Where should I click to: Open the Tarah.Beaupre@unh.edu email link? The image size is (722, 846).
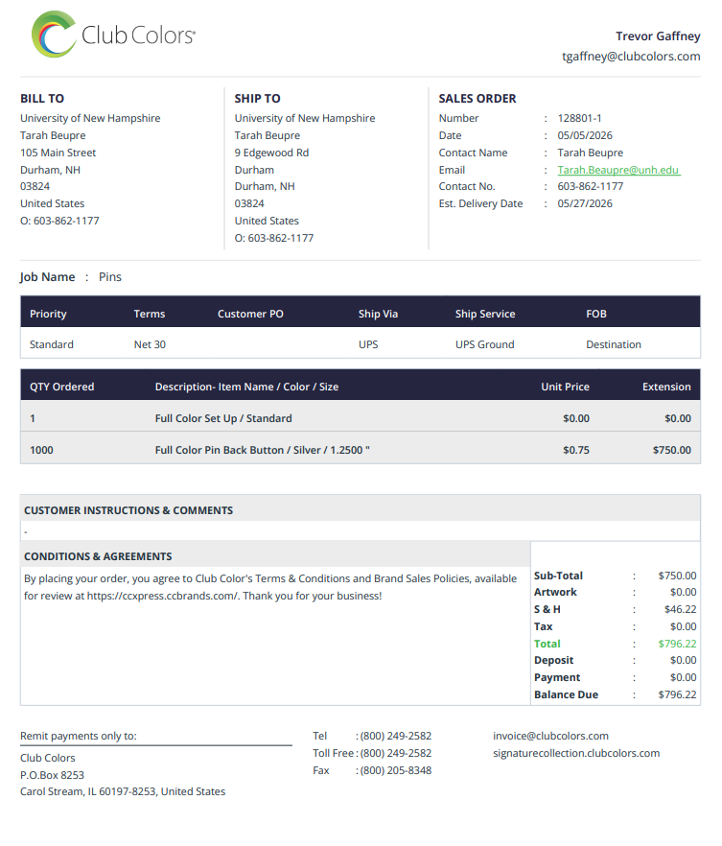(618, 170)
